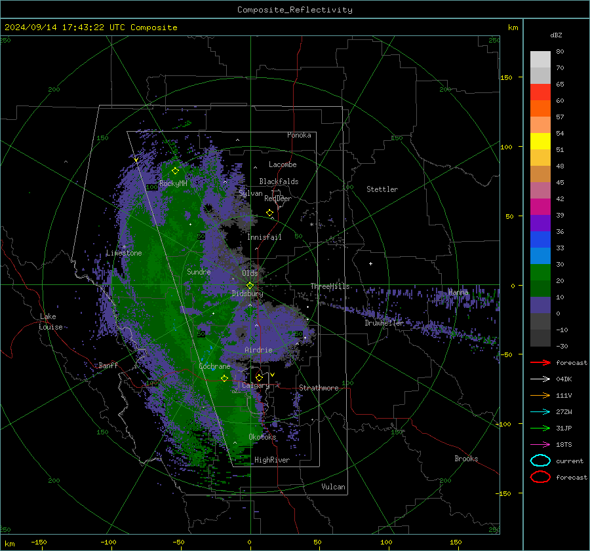
Task: Click the Lacombe label
Action: point(283,164)
